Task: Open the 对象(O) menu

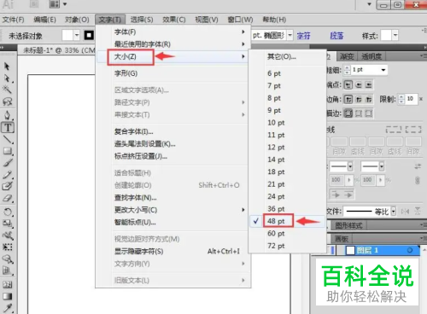Action: tap(77, 20)
